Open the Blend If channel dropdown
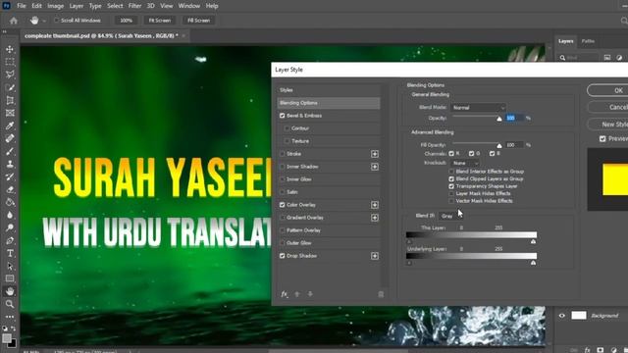The height and width of the screenshot is (353, 628). [451, 216]
